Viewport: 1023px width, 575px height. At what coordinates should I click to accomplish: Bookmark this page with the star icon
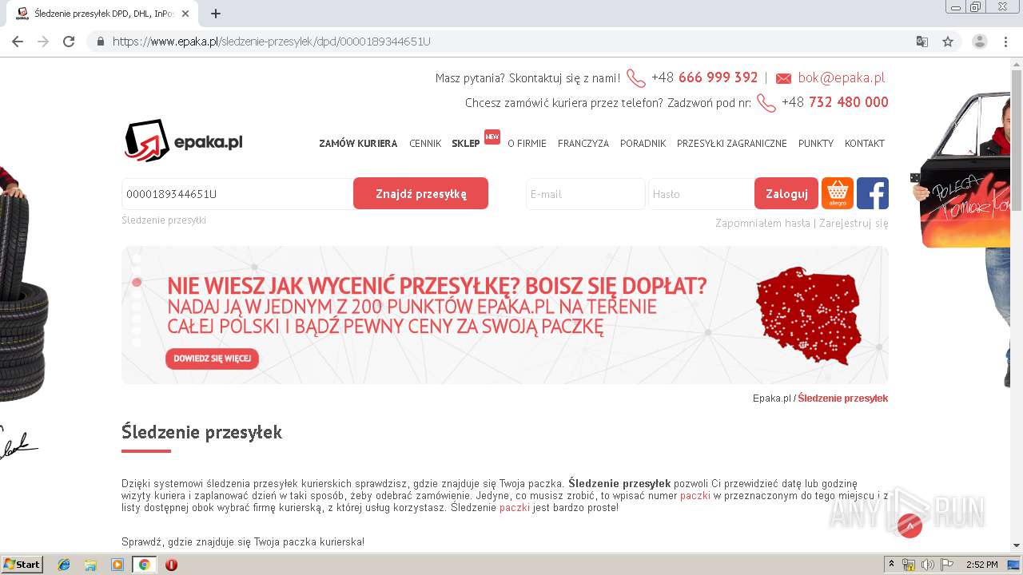pos(948,42)
